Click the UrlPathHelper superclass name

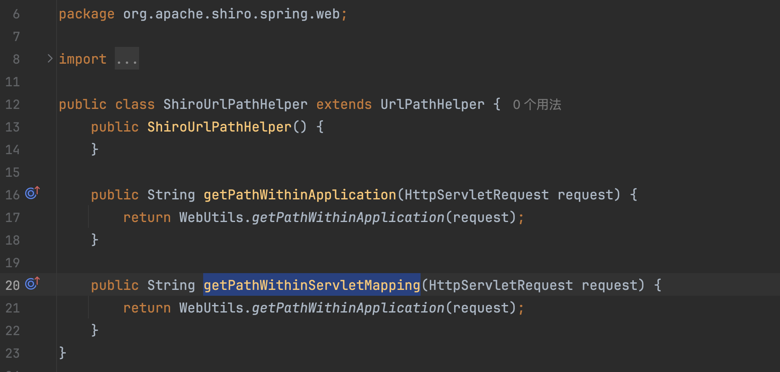pyautogui.click(x=432, y=104)
